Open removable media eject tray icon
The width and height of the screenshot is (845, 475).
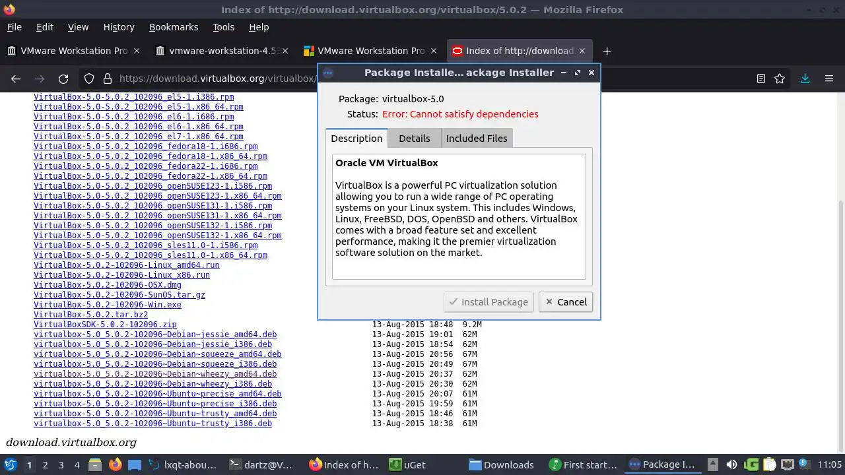point(713,465)
